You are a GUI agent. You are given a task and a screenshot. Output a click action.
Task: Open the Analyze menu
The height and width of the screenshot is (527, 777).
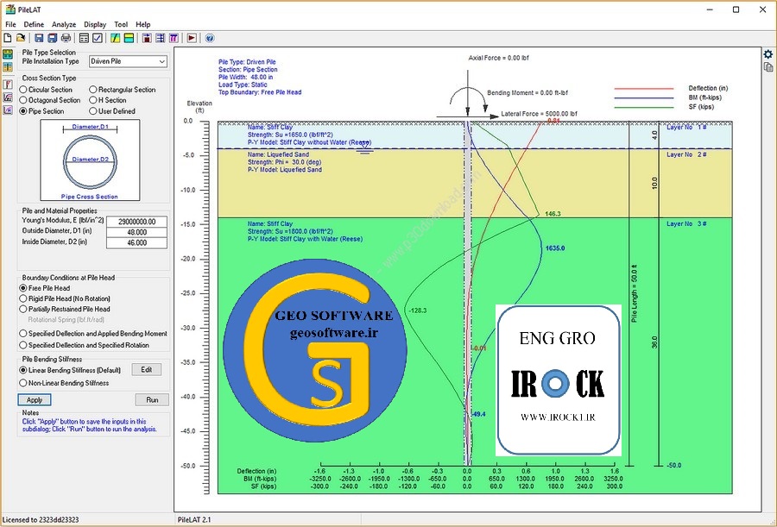(64, 25)
